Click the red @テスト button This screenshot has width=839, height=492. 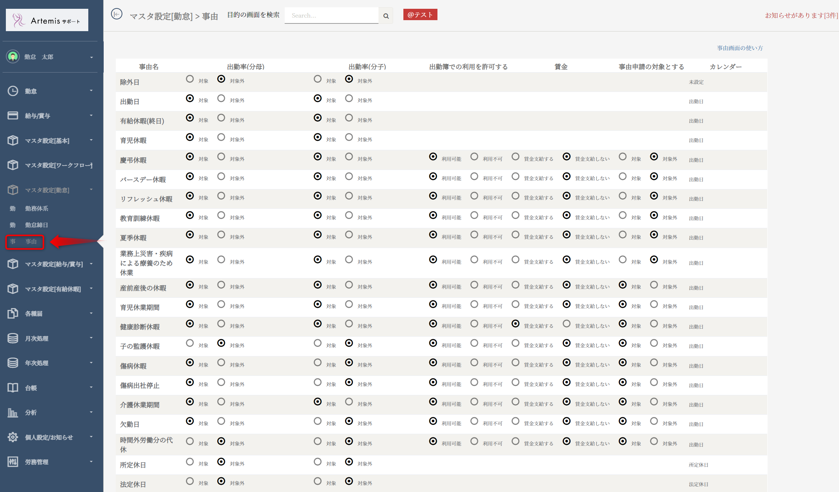point(420,15)
